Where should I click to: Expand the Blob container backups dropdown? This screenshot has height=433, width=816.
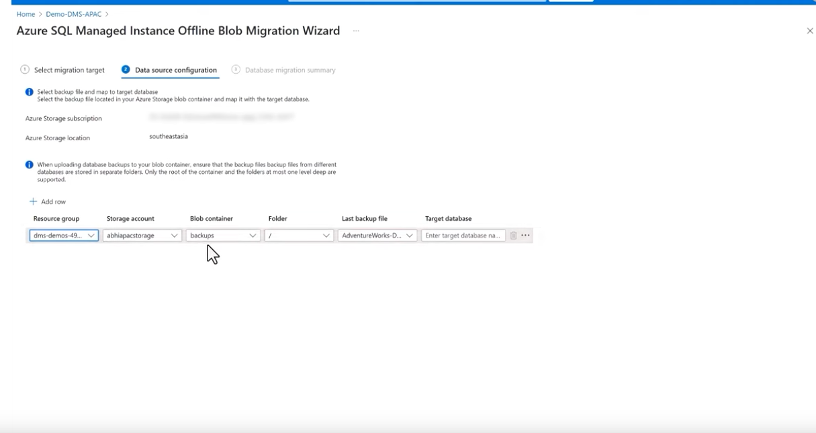(x=223, y=236)
